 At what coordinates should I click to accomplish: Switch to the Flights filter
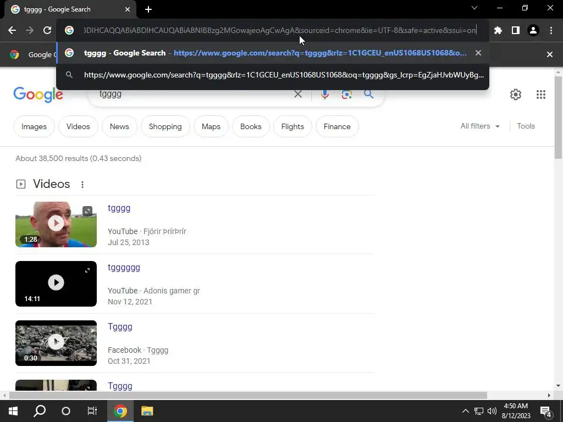292,126
